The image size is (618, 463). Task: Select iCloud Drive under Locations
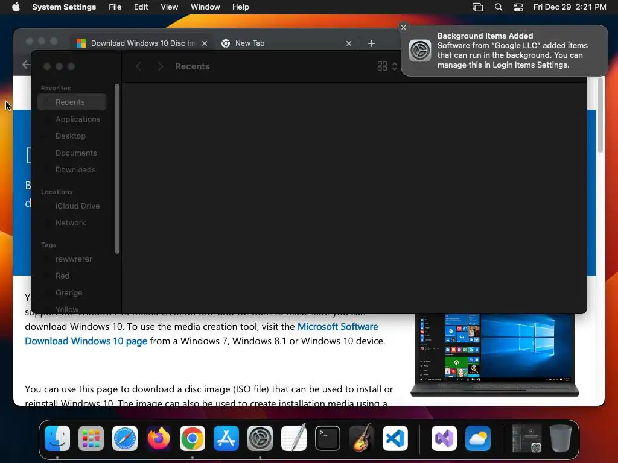point(72,206)
